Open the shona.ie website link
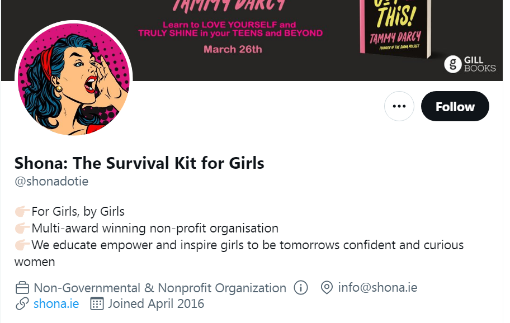The width and height of the screenshot is (510, 323). 56,304
